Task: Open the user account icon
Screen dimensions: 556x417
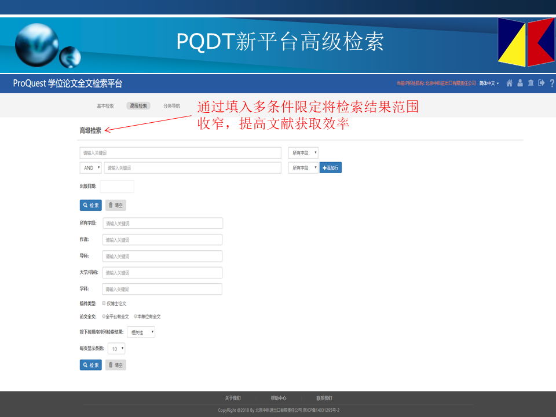Action: [x=520, y=83]
